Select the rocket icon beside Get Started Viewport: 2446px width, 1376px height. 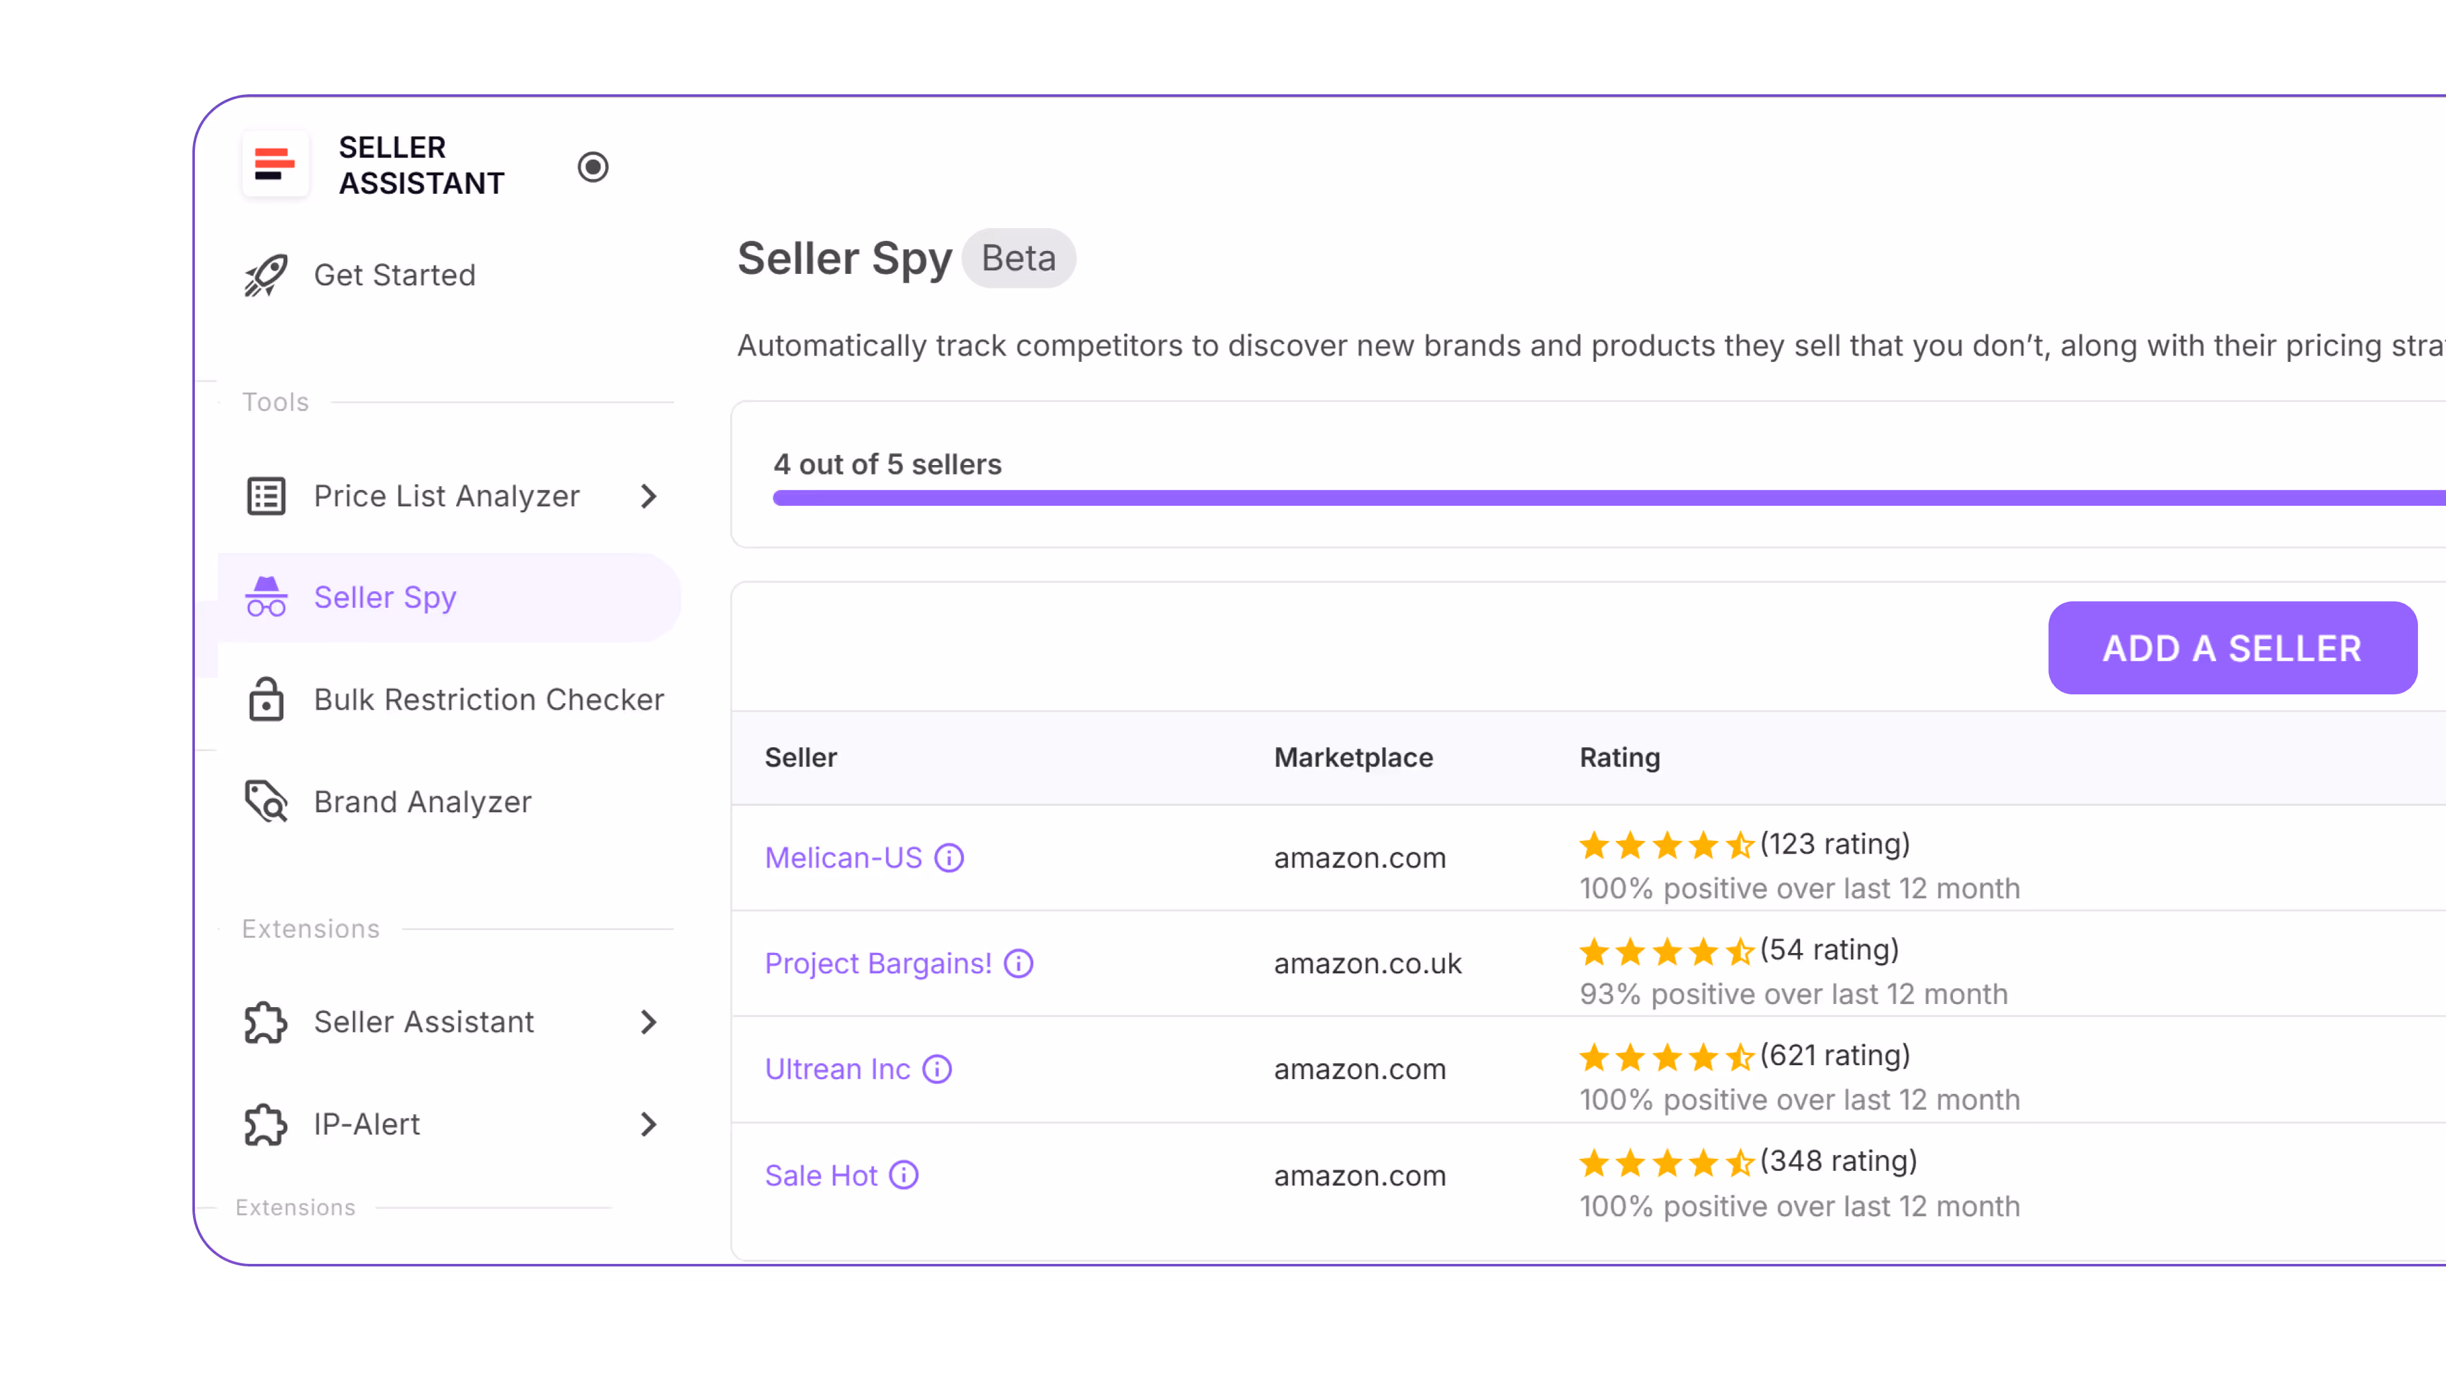pos(264,275)
